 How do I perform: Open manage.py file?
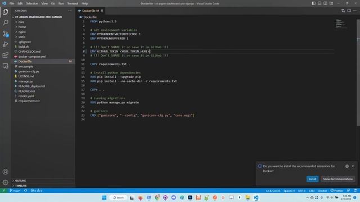click(x=43, y=81)
